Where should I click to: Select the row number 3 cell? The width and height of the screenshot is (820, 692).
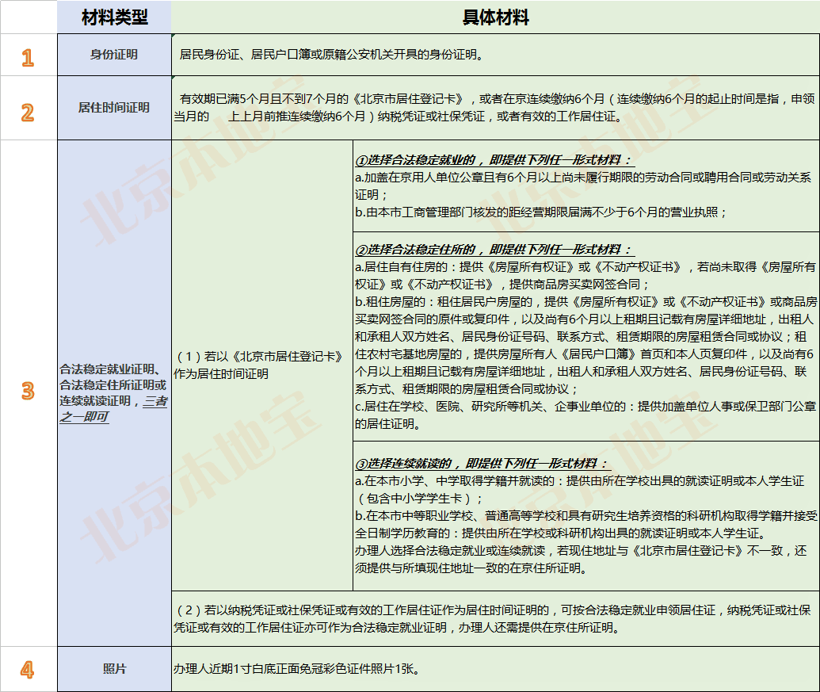point(29,393)
